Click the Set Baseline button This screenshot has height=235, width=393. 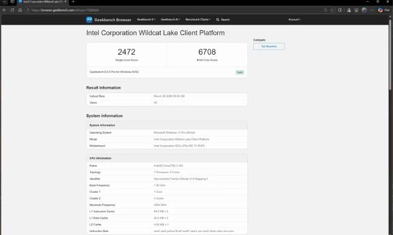[269, 46]
